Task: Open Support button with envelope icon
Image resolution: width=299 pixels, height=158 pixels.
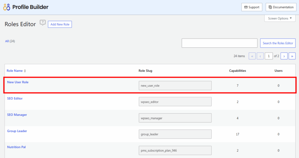Action: click(x=252, y=7)
